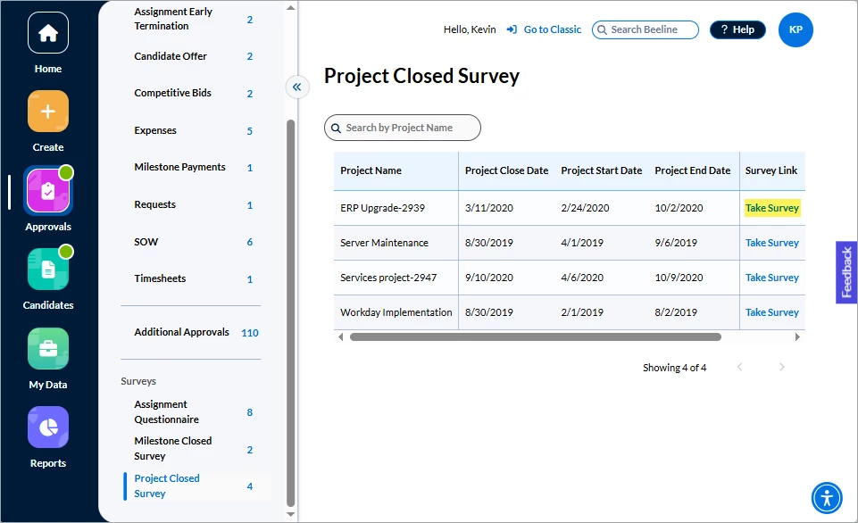Open the Approvals clipboard icon
This screenshot has height=523, width=858.
click(x=48, y=191)
